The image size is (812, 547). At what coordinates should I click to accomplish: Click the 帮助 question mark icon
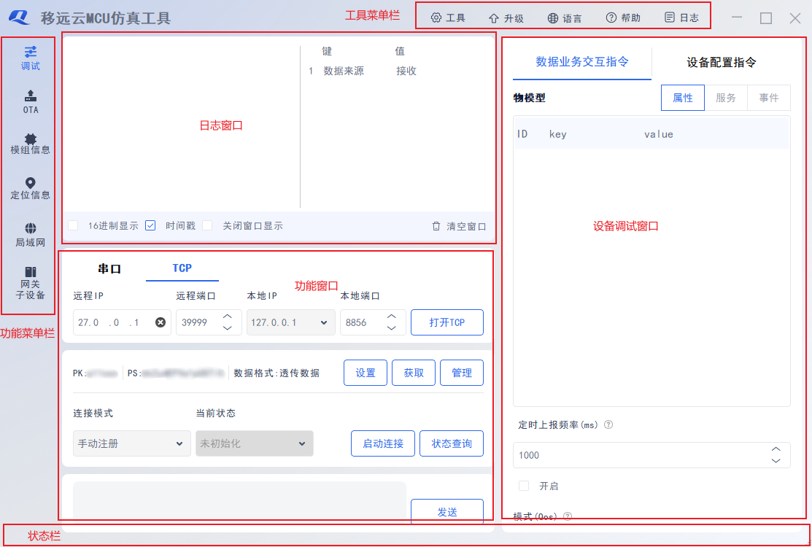click(x=611, y=18)
